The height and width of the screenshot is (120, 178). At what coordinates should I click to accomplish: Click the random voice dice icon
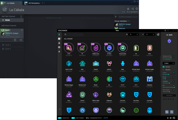coord(158,34)
